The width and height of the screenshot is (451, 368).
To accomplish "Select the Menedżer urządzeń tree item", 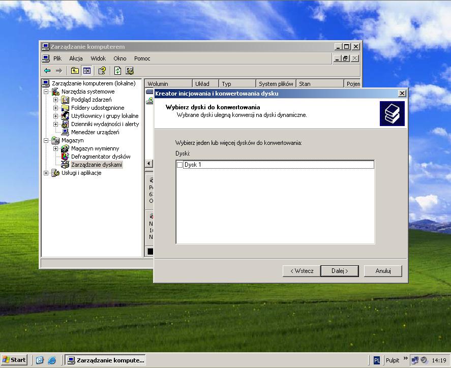I will click(95, 132).
